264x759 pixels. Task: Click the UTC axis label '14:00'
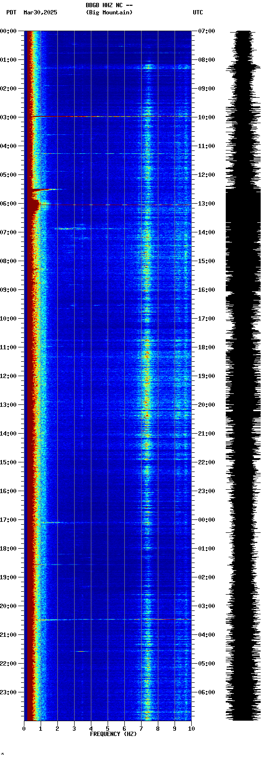207,232
